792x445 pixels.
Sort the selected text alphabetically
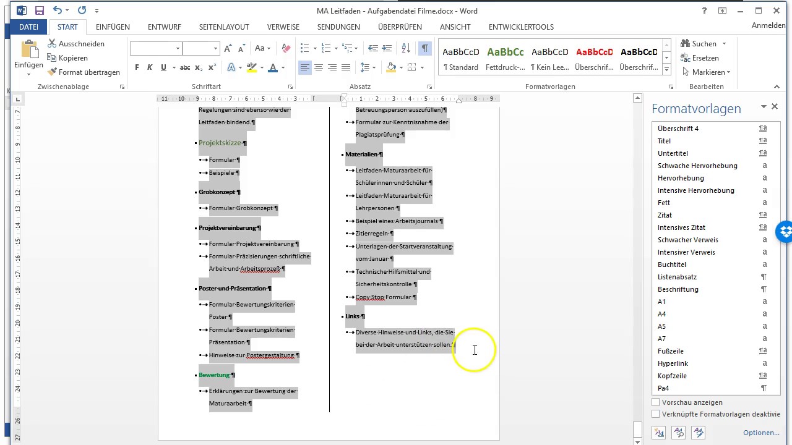pyautogui.click(x=406, y=48)
